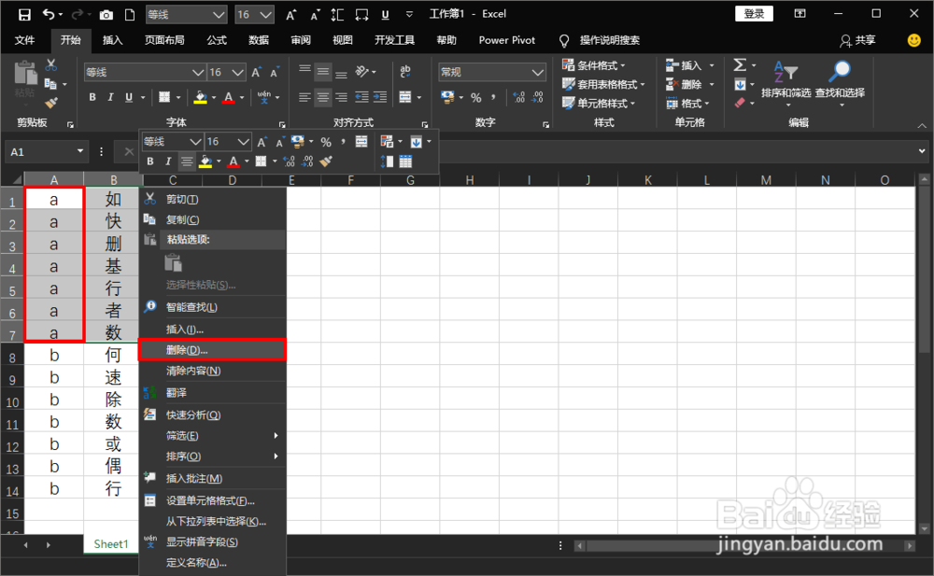Click the mini toolbar format painter brush
934x576 pixels.
point(326,162)
